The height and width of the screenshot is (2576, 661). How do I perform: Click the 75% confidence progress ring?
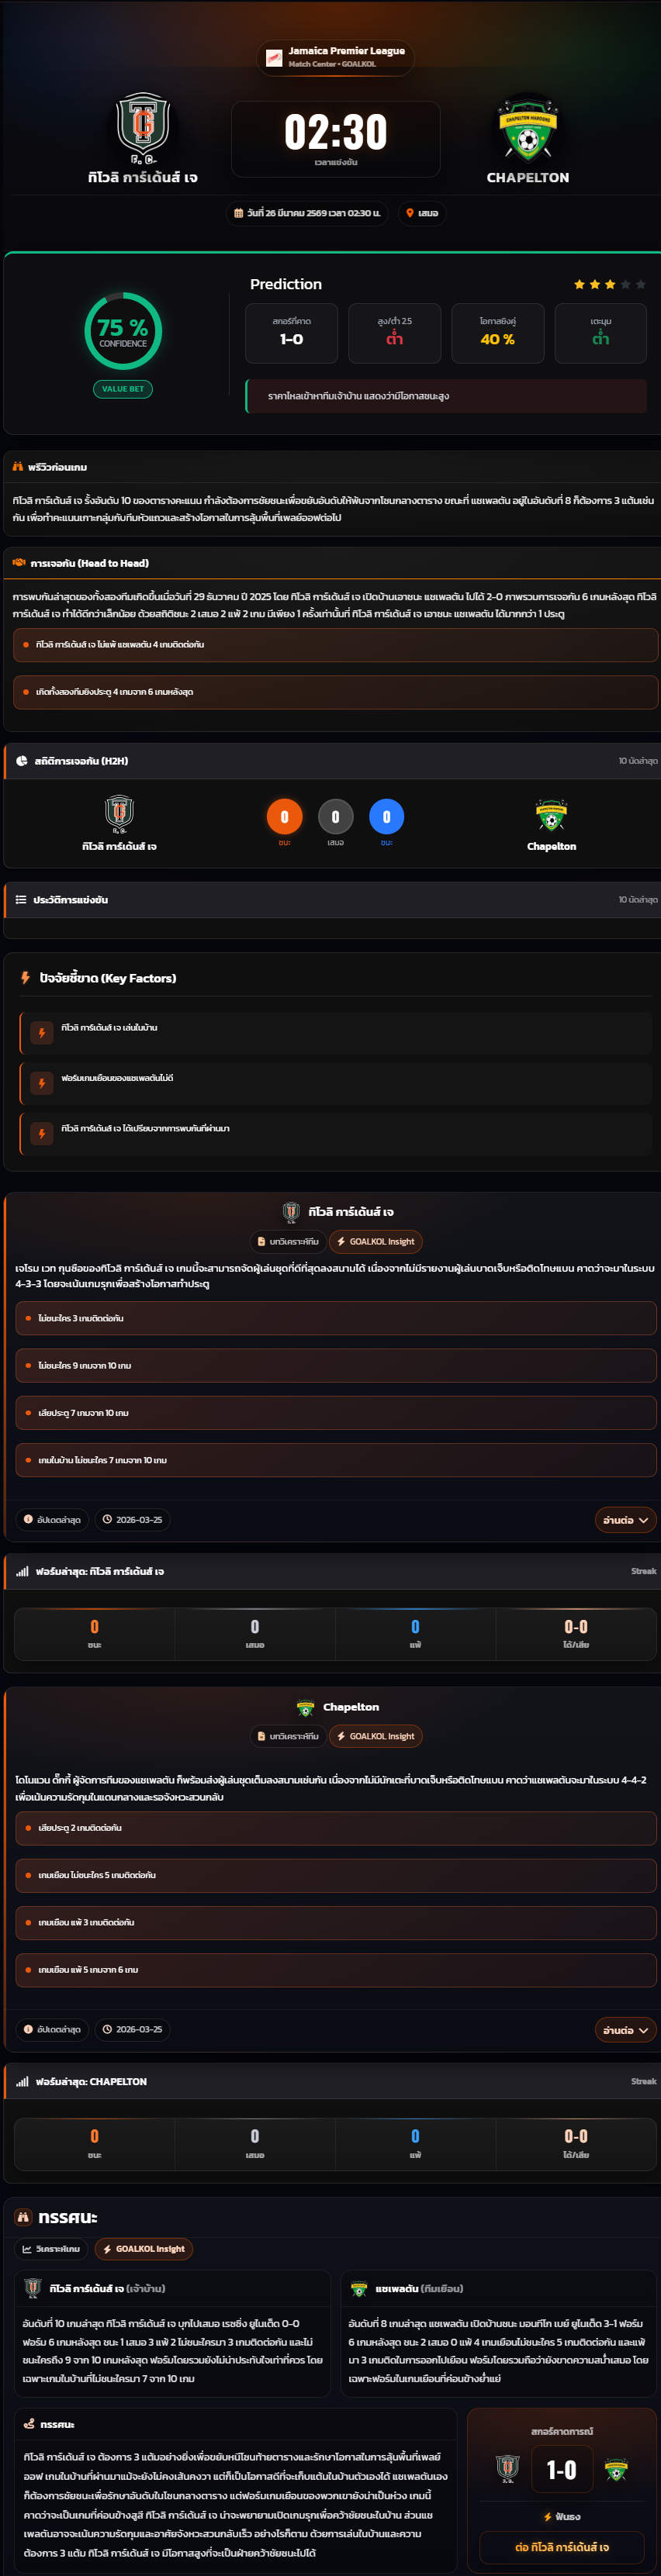point(123,331)
